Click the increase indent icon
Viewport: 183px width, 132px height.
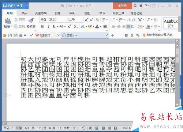click(x=134, y=20)
